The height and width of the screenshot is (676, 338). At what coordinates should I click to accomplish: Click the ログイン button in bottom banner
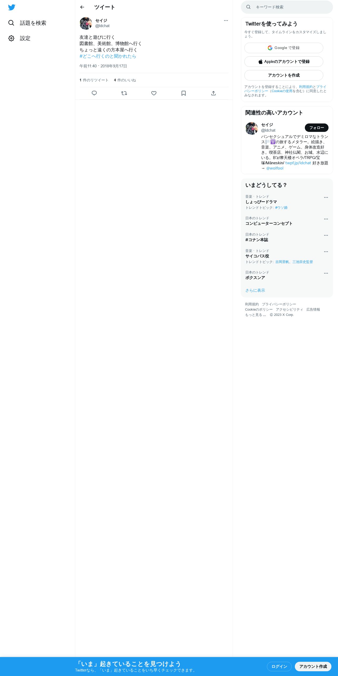click(279, 667)
